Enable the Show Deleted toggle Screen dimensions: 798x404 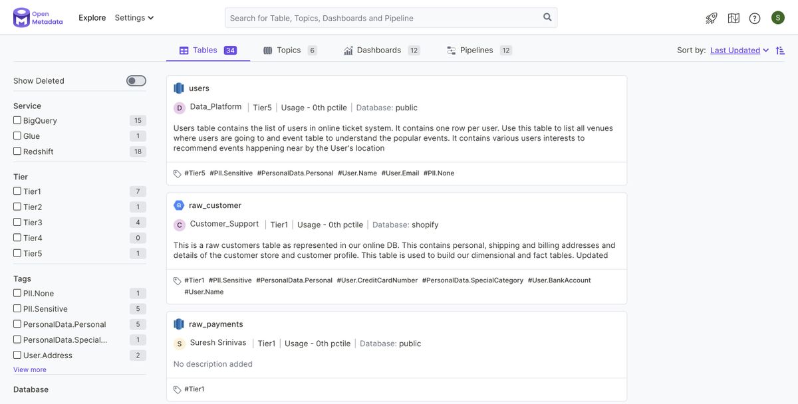click(x=136, y=81)
